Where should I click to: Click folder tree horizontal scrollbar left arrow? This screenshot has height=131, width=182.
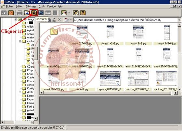tap(2, 122)
